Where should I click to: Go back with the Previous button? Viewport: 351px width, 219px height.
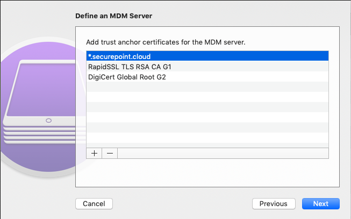pyautogui.click(x=274, y=204)
